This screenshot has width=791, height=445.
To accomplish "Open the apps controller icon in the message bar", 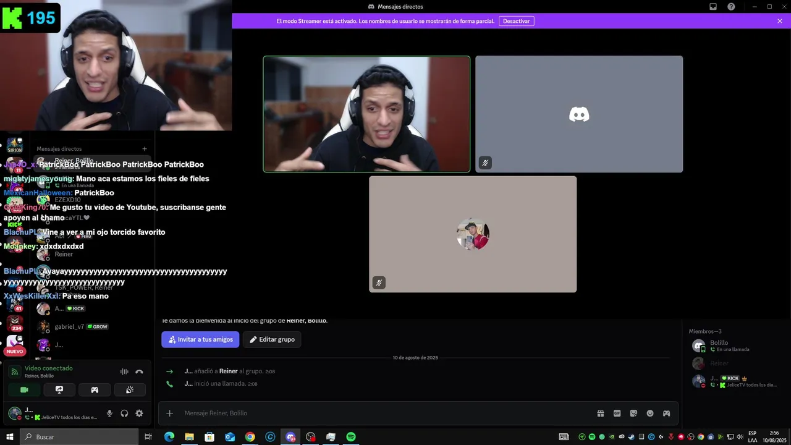I will pyautogui.click(x=667, y=413).
